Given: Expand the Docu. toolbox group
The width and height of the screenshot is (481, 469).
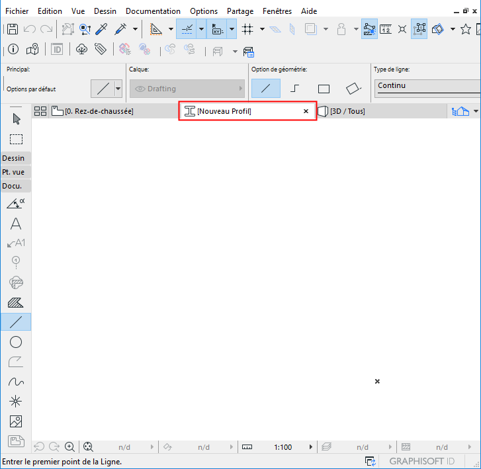Looking at the screenshot, I should (16, 186).
